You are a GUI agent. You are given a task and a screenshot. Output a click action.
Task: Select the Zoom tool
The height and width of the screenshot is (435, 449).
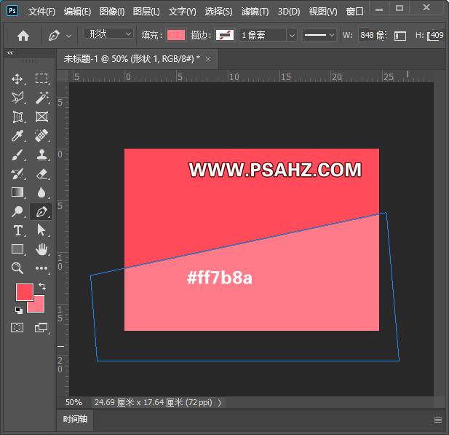(17, 268)
